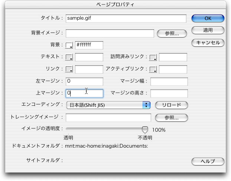The image size is (231, 181).
Task: Click 参照 next to tracing image field
Action: click(x=172, y=118)
